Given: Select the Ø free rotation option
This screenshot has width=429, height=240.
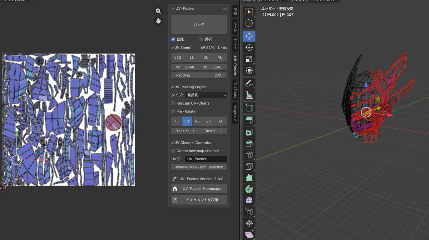Looking at the screenshot, I should [220, 121].
